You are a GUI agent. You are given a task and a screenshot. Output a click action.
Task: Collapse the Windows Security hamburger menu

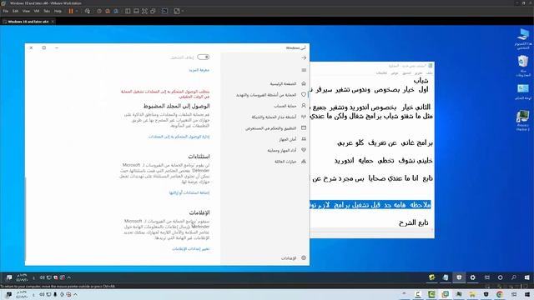tap(304, 70)
